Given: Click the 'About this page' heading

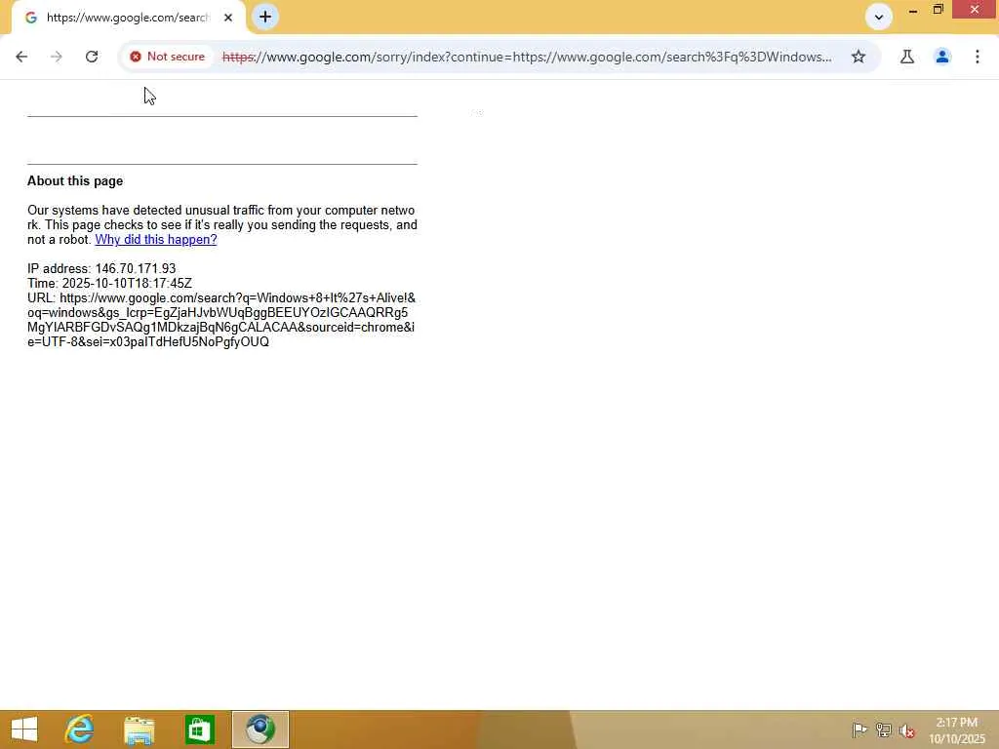Looking at the screenshot, I should click(x=75, y=180).
